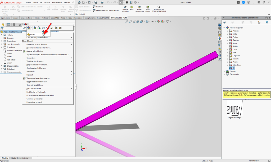Expand the Escenas tree node

[224, 71]
